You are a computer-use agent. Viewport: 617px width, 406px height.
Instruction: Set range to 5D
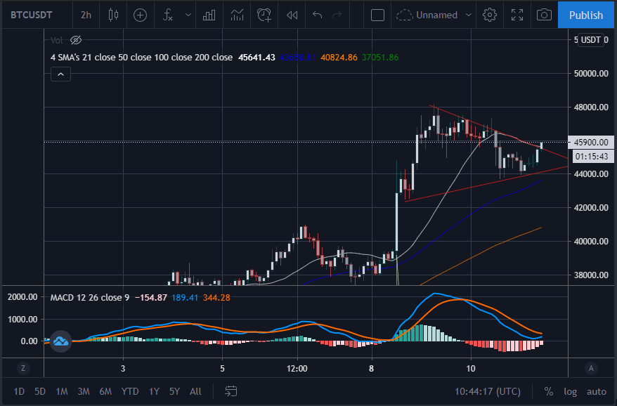[x=40, y=391]
